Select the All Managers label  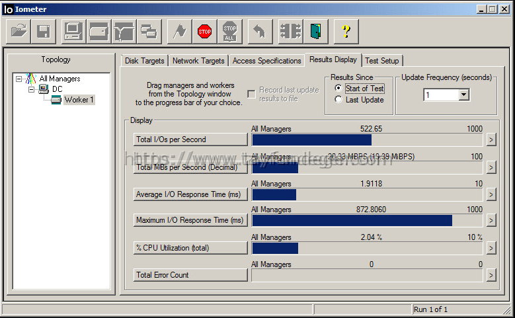pos(59,79)
